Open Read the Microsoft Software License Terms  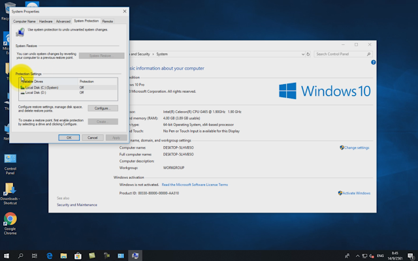(x=195, y=185)
